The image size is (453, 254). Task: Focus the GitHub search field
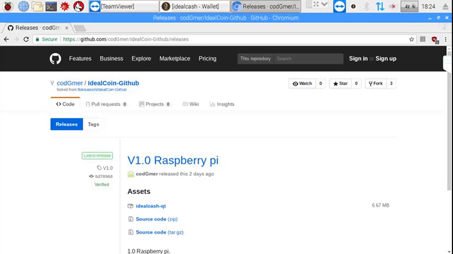point(308,59)
